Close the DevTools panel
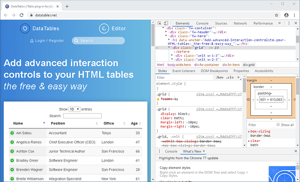Viewport: 300px width, 182px height. point(296,23)
